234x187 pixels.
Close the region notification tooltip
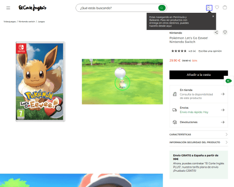213,16
